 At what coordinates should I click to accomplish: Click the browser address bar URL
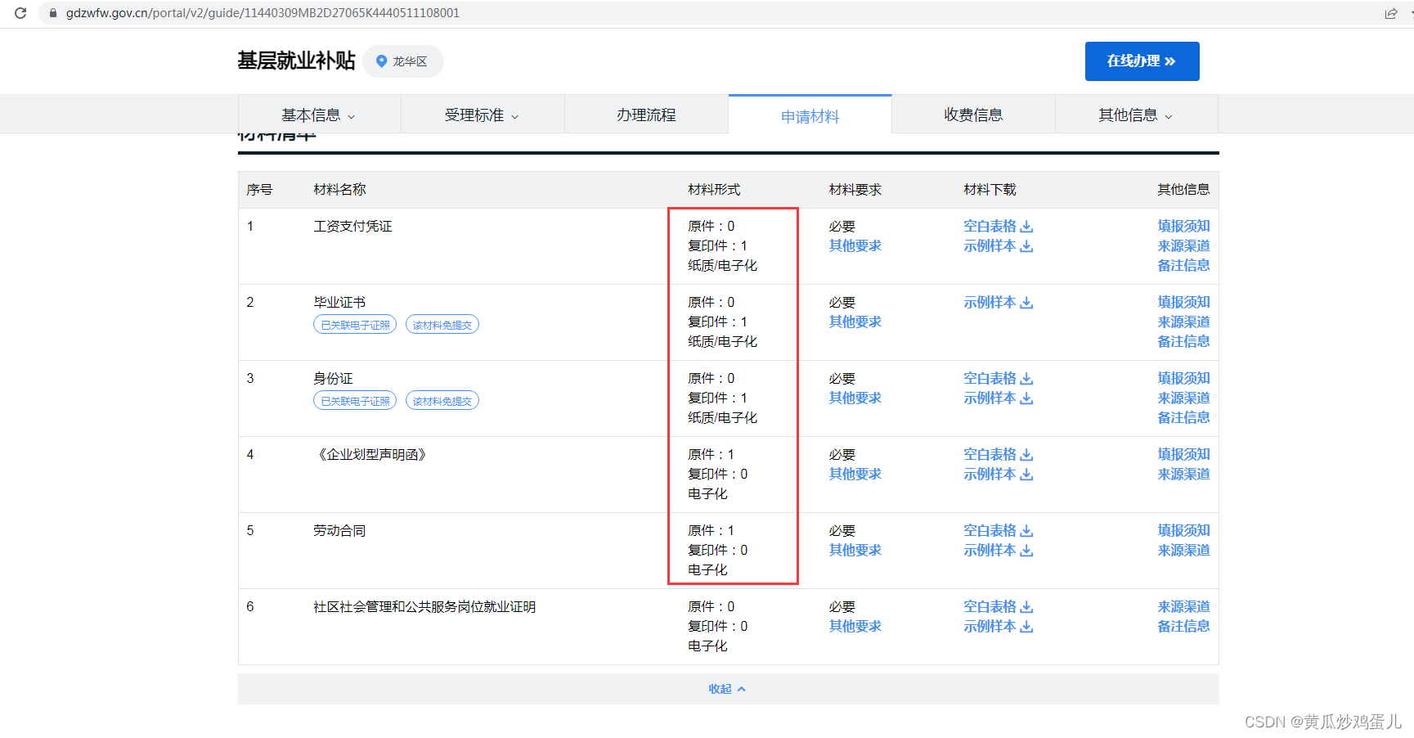263,13
